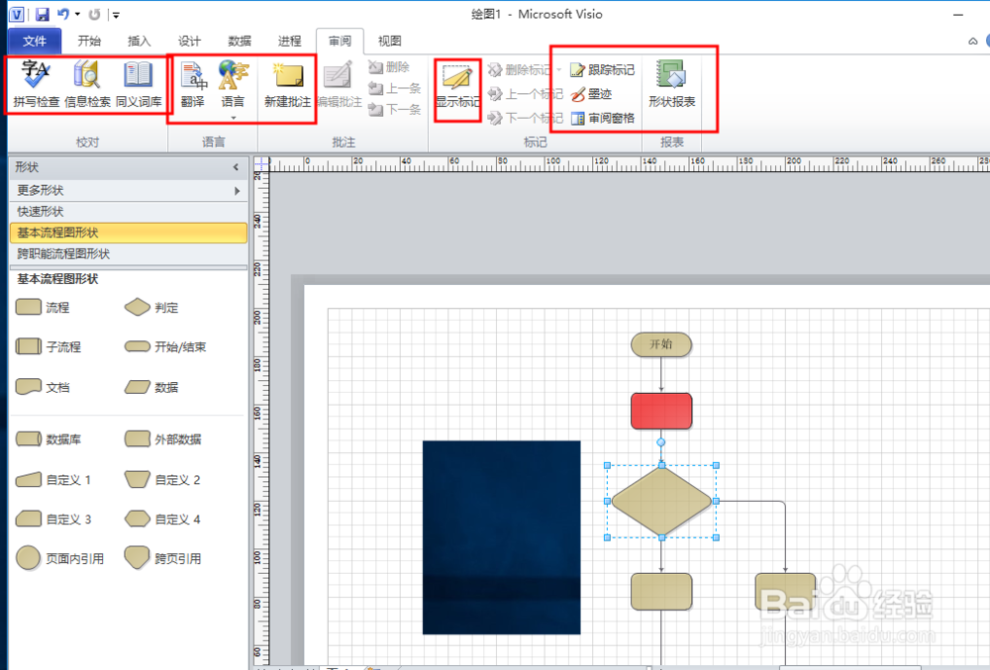This screenshot has height=670, width=990.
Task: Go to 上一条 previous comment
Action: [x=394, y=88]
